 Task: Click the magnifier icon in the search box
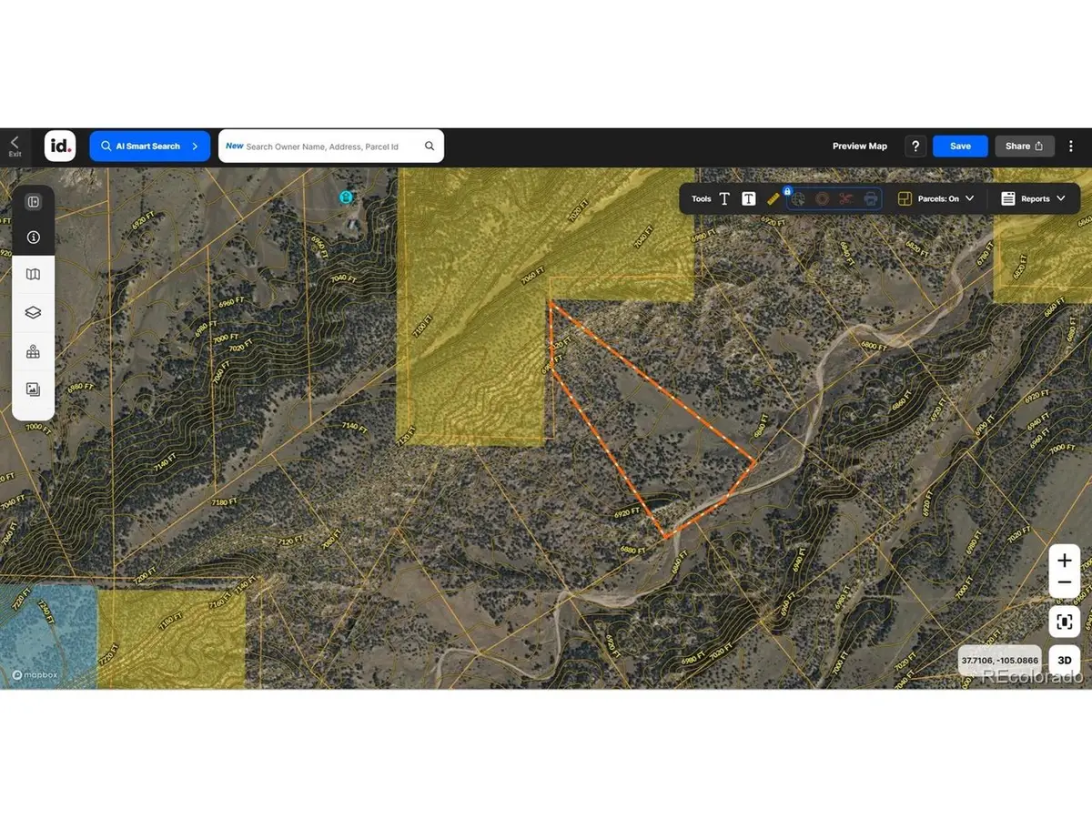(430, 146)
